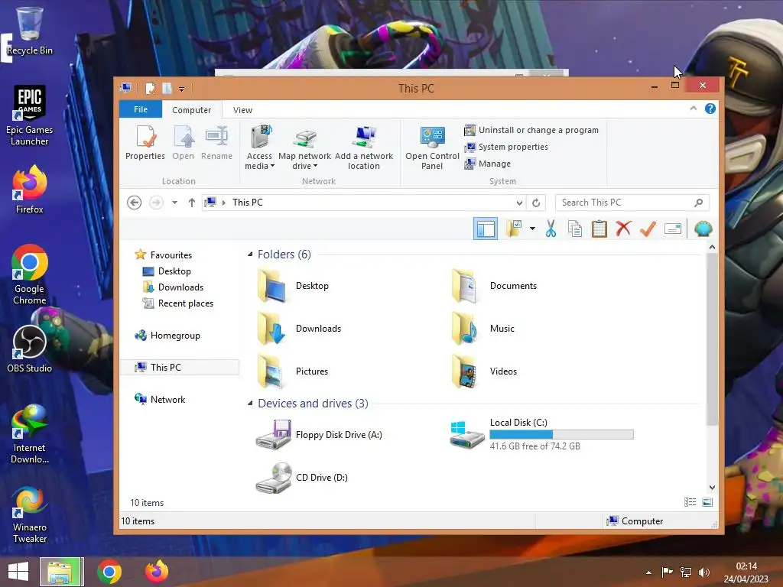Switch to the View ribbon tab

pos(242,110)
